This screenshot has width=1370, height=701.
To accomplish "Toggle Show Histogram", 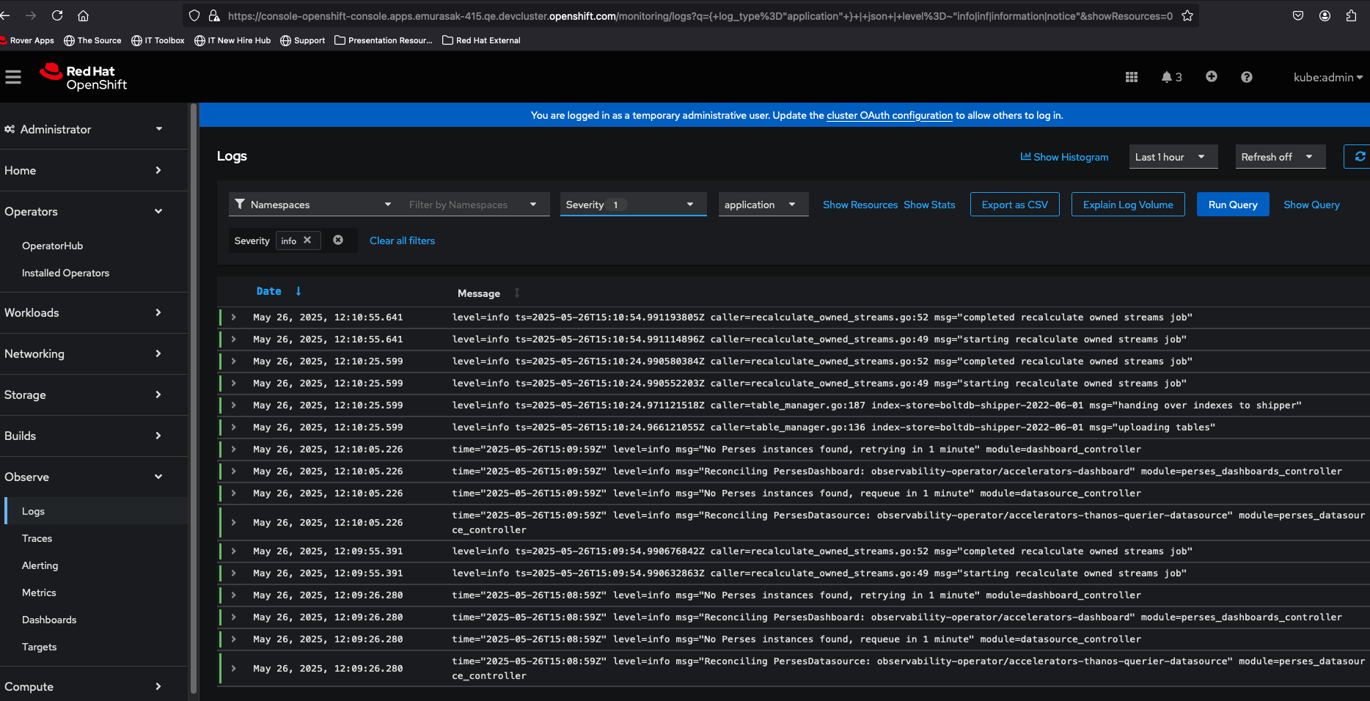I will 1065,157.
